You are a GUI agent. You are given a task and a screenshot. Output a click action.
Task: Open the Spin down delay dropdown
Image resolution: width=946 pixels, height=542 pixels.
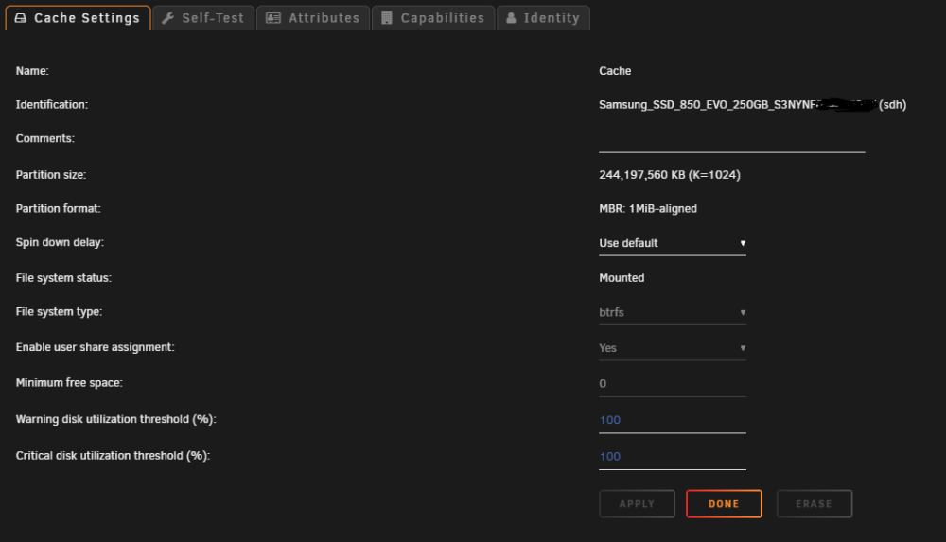pos(672,243)
